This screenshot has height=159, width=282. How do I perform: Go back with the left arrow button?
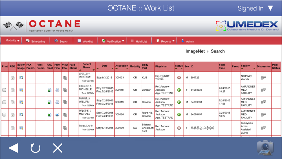click(x=13, y=148)
